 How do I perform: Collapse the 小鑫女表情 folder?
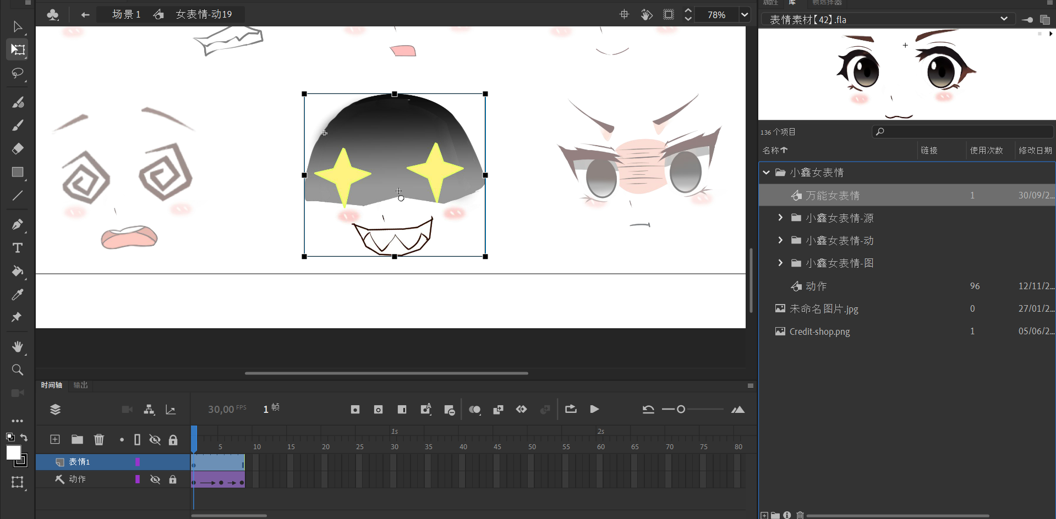point(766,173)
